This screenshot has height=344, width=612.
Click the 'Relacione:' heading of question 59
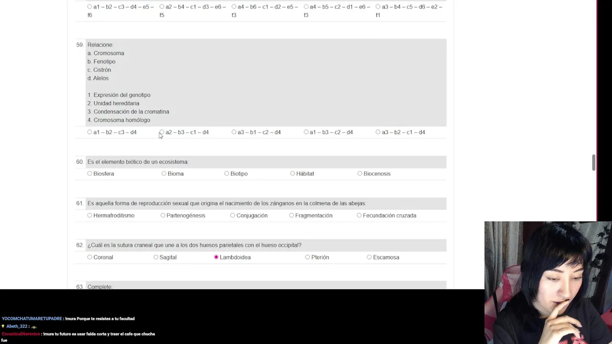[x=100, y=45]
